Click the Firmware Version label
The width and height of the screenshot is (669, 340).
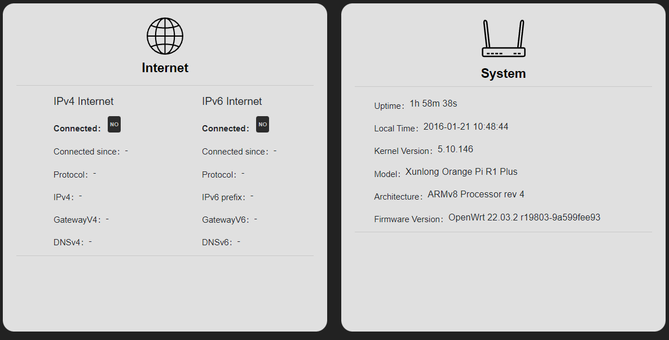point(409,219)
